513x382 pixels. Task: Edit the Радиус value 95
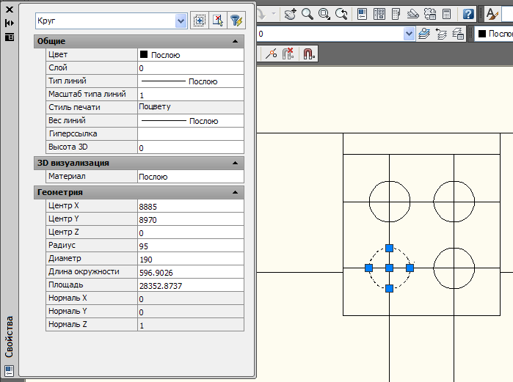click(x=191, y=246)
